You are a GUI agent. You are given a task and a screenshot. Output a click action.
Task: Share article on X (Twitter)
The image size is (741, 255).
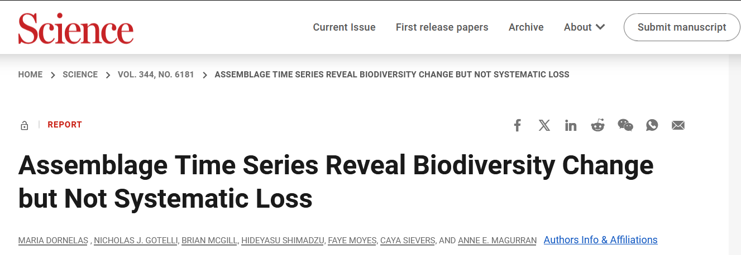(x=544, y=125)
